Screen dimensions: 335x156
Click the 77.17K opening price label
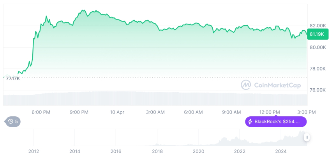(13, 78)
